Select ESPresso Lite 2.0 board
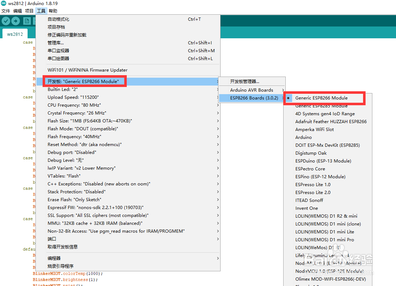396x286 pixels. 328,192
